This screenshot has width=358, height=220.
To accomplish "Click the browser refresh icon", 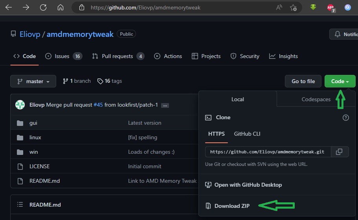I will [x=43, y=7].
